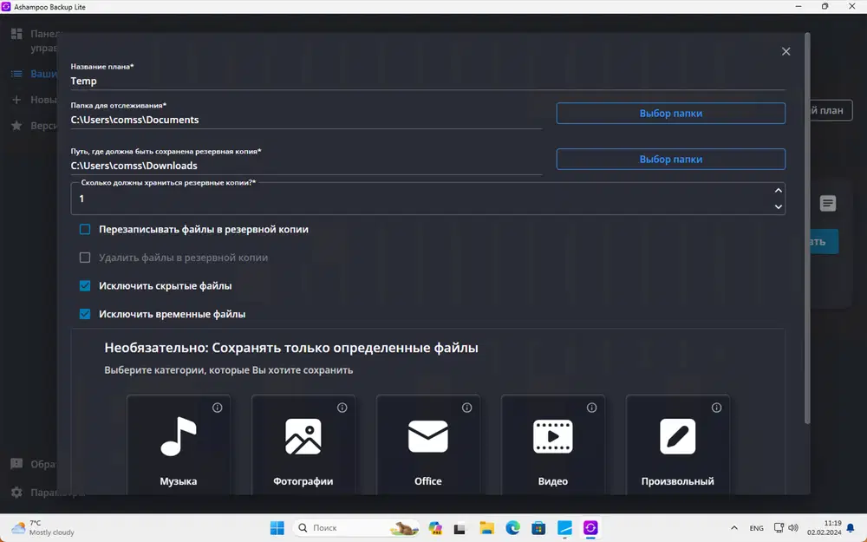Open Task View from taskbar
This screenshot has width=867, height=542.
pyautogui.click(x=460, y=528)
